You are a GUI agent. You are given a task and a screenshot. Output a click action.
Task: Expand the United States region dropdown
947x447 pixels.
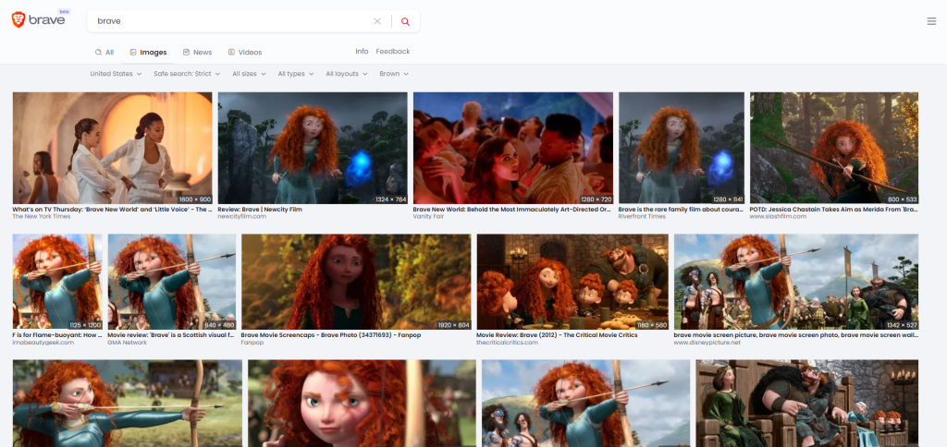(116, 74)
